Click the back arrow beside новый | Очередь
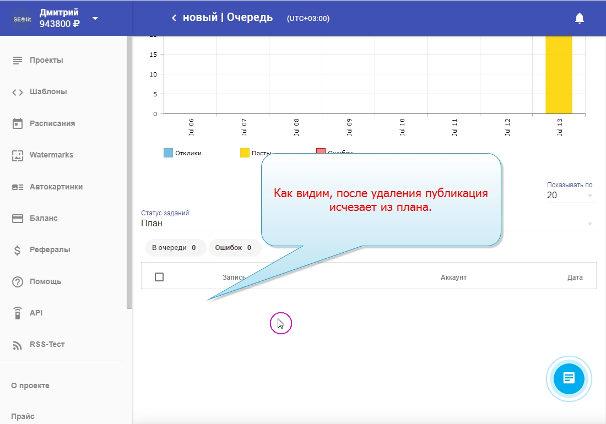The width and height of the screenshot is (606, 424). [x=174, y=18]
